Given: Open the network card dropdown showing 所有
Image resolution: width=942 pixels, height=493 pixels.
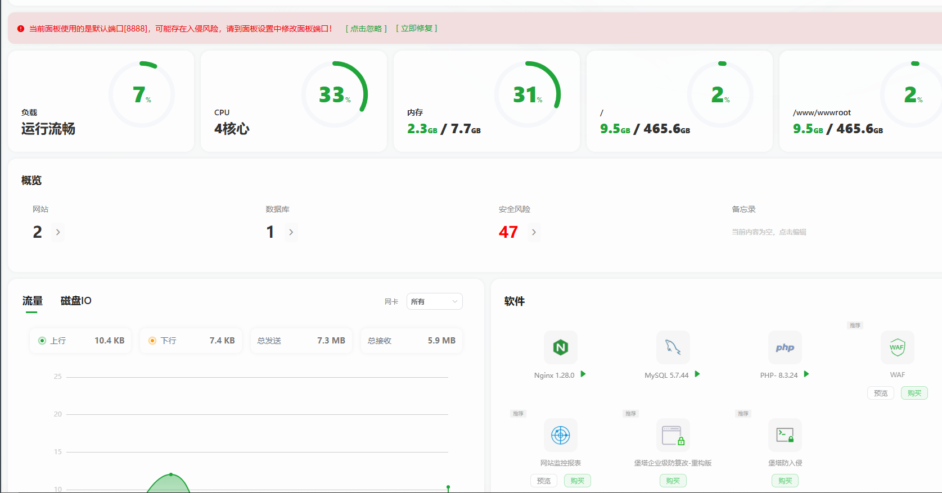Looking at the screenshot, I should pos(435,302).
